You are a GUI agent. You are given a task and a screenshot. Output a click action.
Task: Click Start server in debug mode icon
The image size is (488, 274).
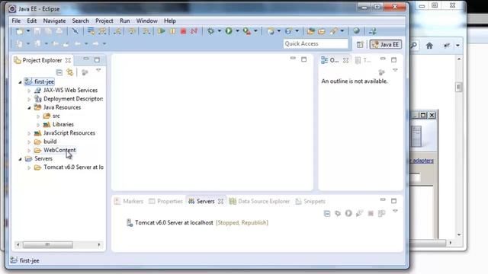pyautogui.click(x=338, y=213)
